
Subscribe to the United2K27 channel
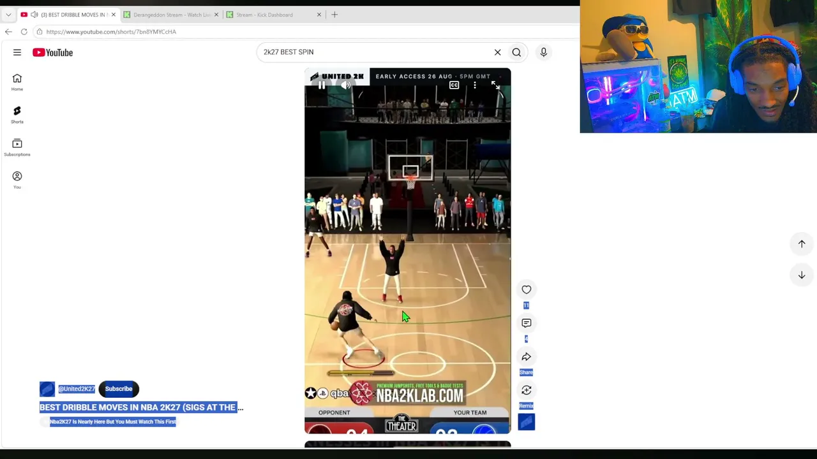coord(119,389)
